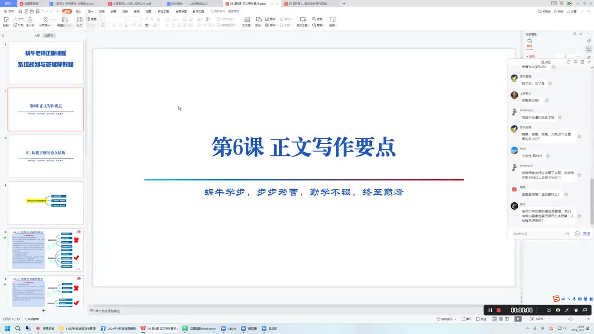594x334 pixels.
Task: Click the fit-to-window icon beside 142%
Action: click(531, 319)
